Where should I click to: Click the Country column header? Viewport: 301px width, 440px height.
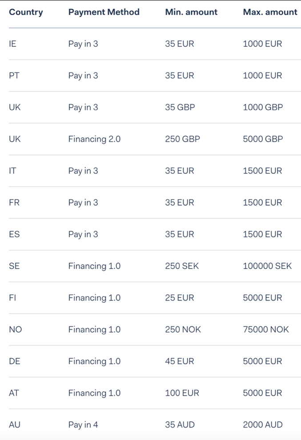26,12
